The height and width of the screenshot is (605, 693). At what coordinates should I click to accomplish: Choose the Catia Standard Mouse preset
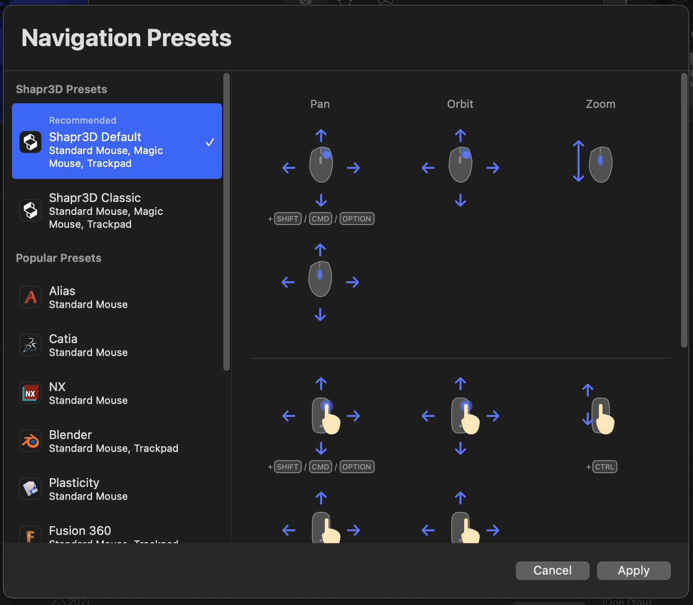click(117, 345)
